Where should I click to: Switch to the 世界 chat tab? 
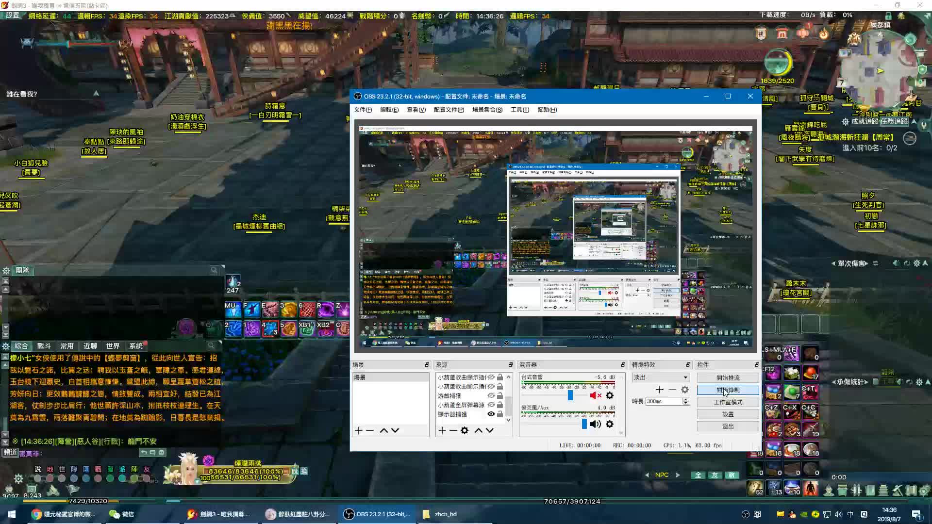113,346
